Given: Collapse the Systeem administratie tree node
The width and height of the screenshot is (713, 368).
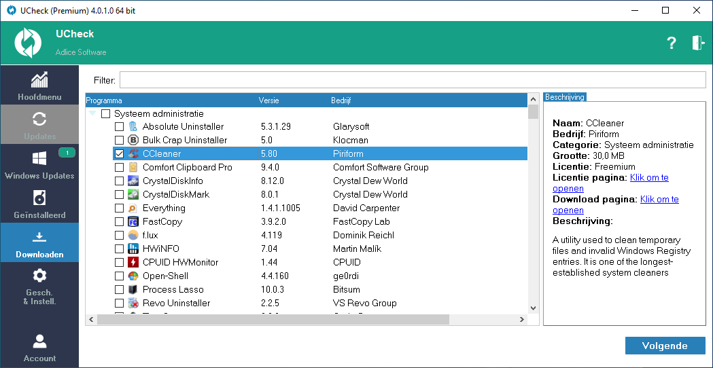Looking at the screenshot, I should (x=92, y=113).
